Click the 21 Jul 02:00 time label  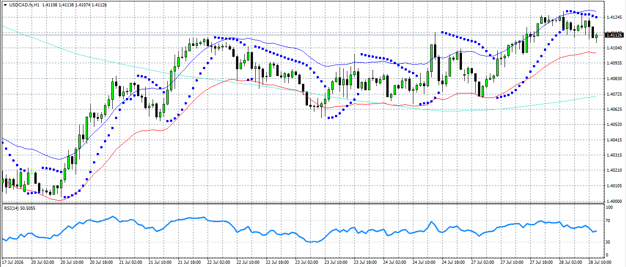[x=131, y=263]
